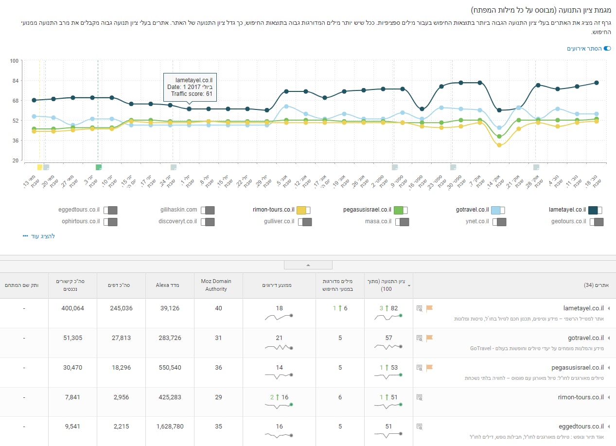Open eggedtours.co.il site link in table
The height and width of the screenshot is (446, 616).
click(x=581, y=427)
